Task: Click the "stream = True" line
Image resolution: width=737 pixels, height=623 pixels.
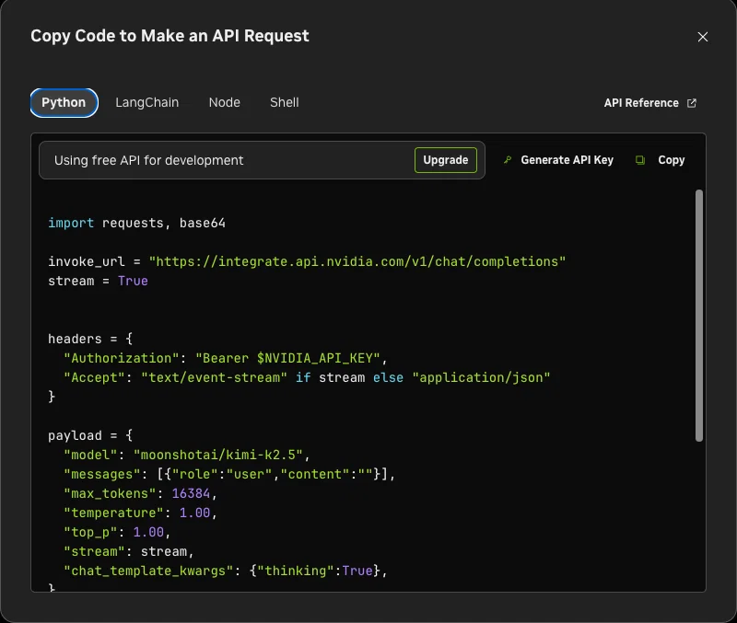Action: 98,281
